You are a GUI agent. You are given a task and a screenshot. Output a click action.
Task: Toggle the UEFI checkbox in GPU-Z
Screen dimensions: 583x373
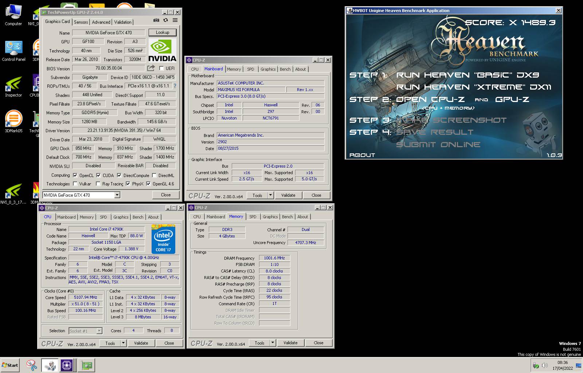(x=161, y=68)
